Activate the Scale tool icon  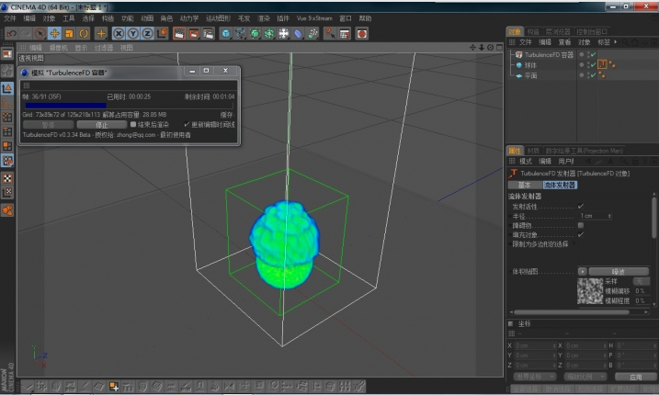[69, 34]
